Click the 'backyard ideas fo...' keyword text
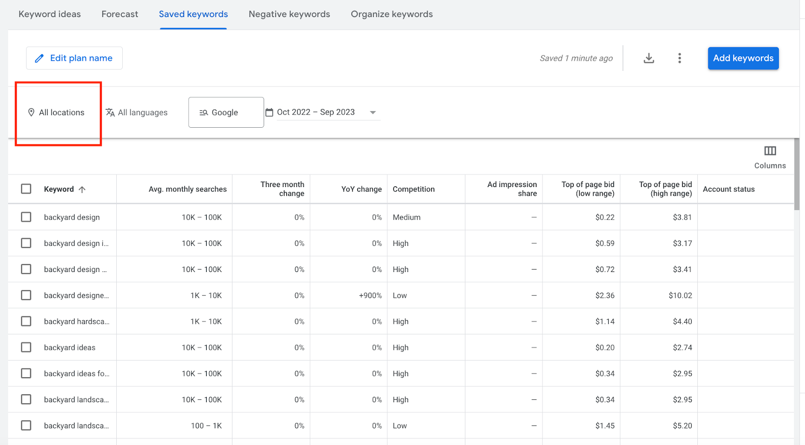This screenshot has height=445, width=805. (x=76, y=374)
